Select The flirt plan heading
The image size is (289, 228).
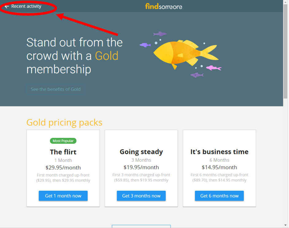pos(63,152)
